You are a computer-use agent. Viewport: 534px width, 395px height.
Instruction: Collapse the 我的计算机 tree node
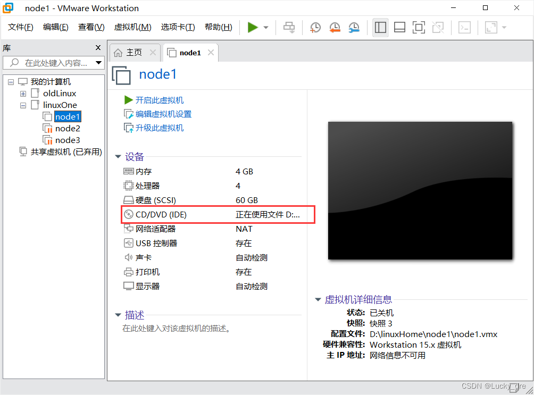coord(11,82)
